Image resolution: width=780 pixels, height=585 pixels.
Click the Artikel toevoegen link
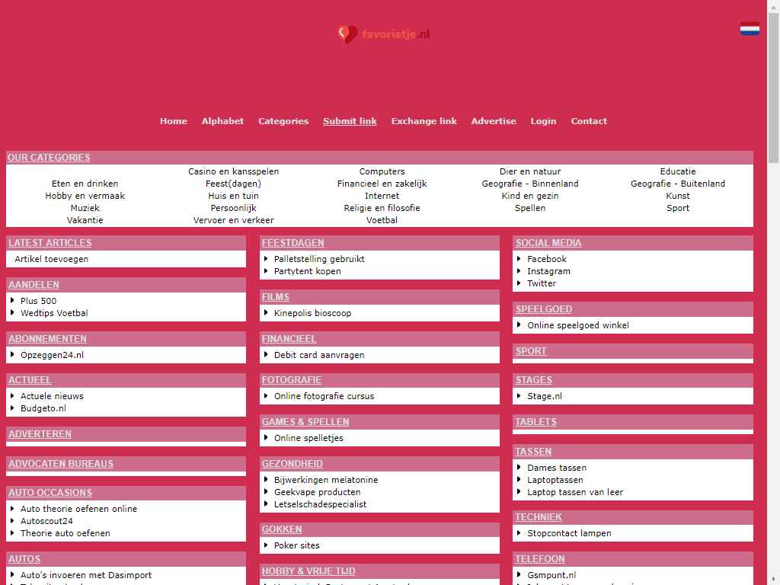(x=52, y=259)
